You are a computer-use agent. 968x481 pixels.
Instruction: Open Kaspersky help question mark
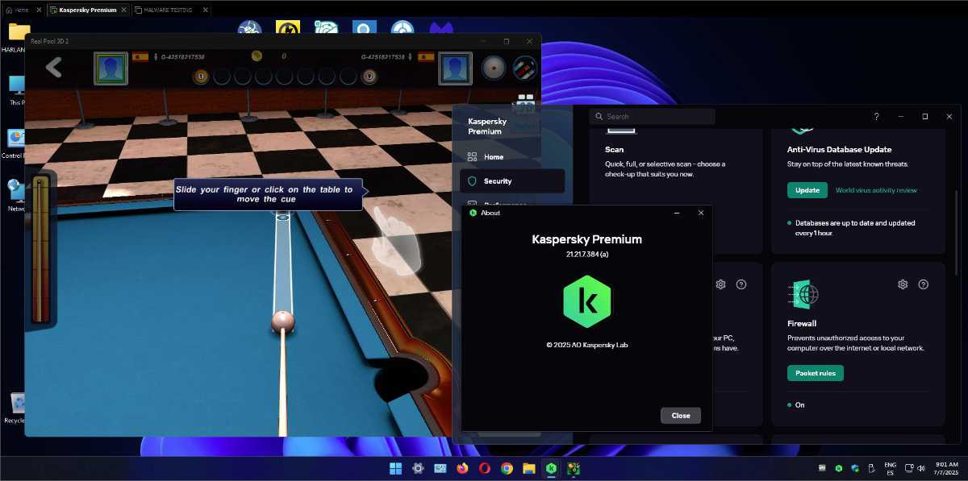pos(877,117)
